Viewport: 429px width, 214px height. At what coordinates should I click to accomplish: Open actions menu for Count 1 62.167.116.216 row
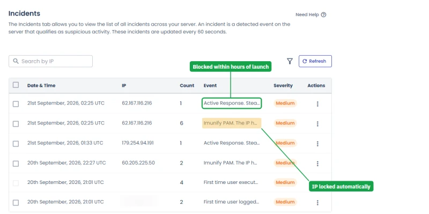[317, 104]
